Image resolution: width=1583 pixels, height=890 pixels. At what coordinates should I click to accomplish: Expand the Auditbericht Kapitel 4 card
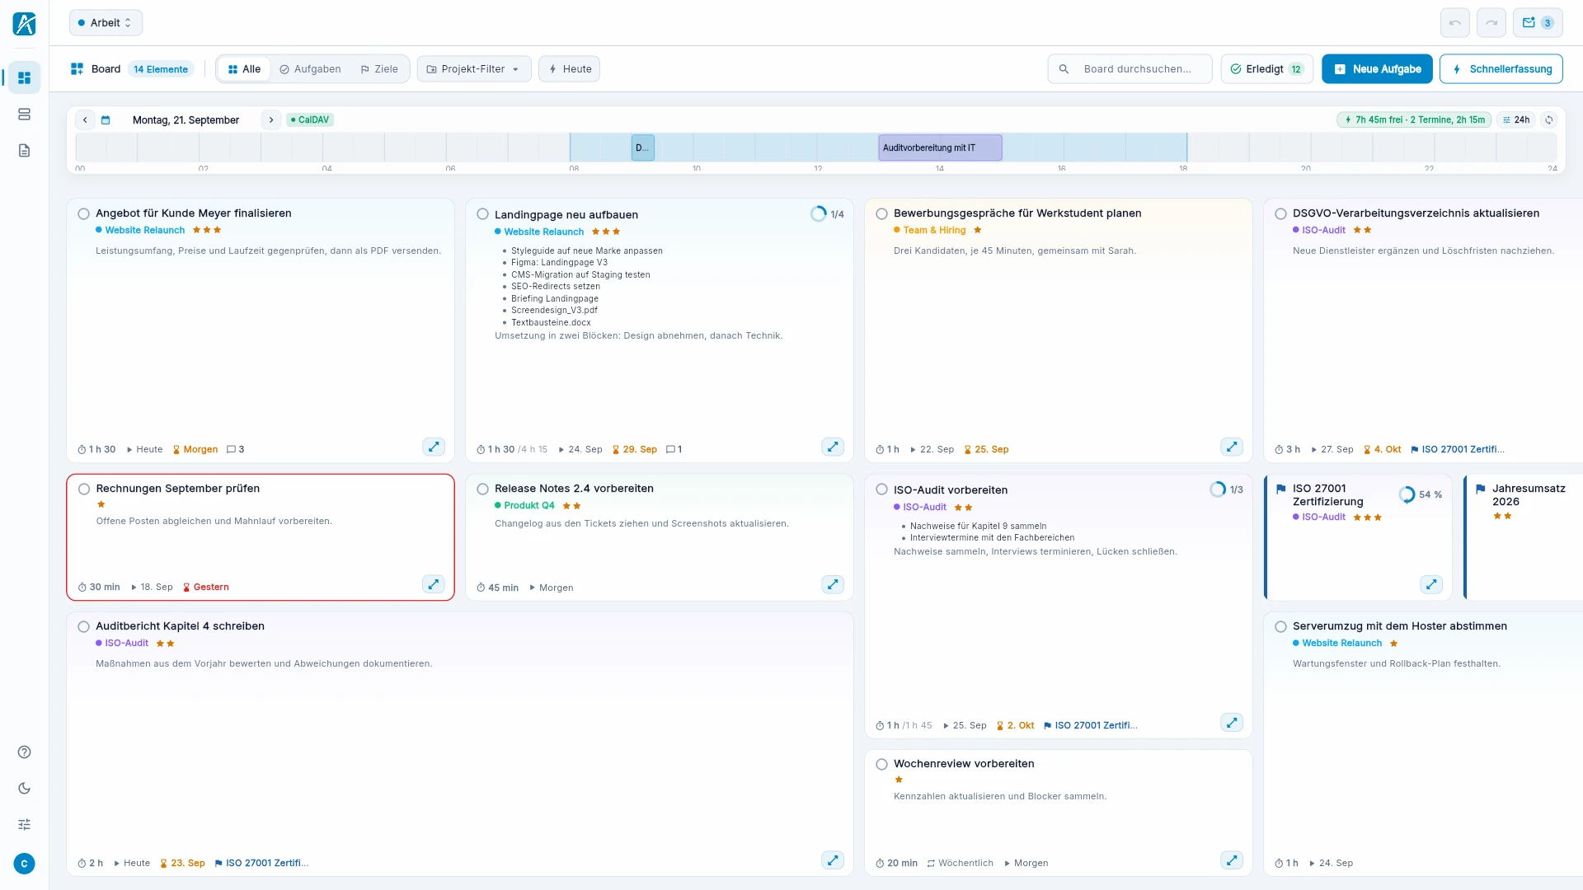tap(832, 860)
